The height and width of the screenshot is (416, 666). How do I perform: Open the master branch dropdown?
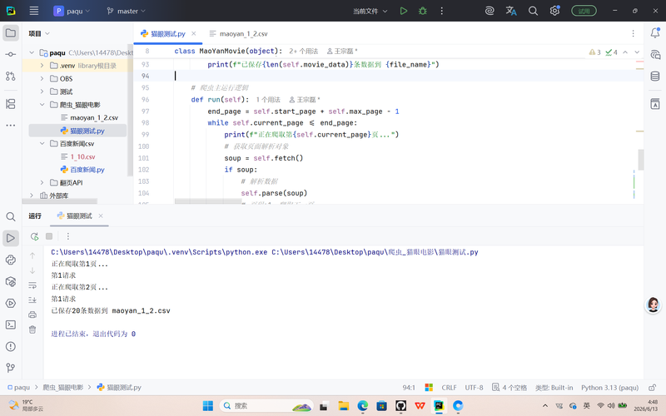(x=126, y=11)
